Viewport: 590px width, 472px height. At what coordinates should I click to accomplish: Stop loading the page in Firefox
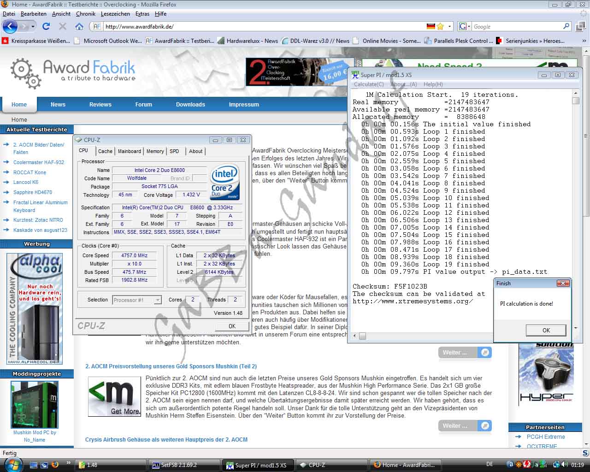coord(63,26)
